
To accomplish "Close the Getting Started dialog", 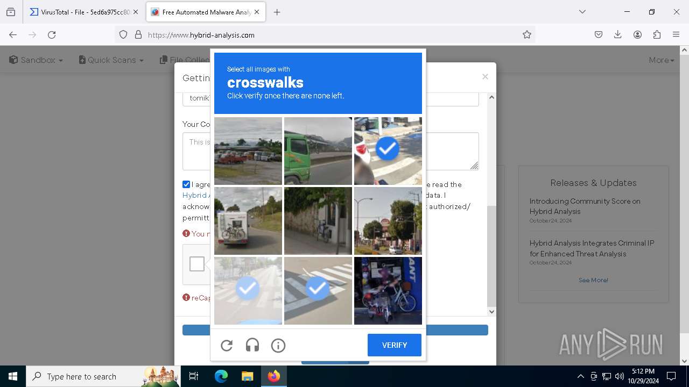I will [485, 77].
